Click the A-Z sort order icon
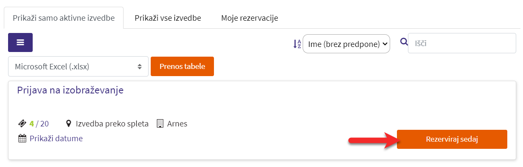523x167 pixels. pos(297,44)
